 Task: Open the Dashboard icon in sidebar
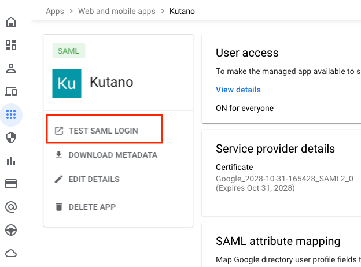[x=11, y=45]
